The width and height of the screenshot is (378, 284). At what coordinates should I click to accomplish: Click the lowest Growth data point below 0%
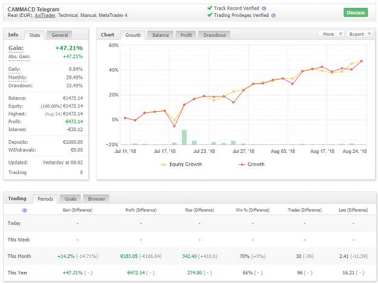[x=174, y=126]
